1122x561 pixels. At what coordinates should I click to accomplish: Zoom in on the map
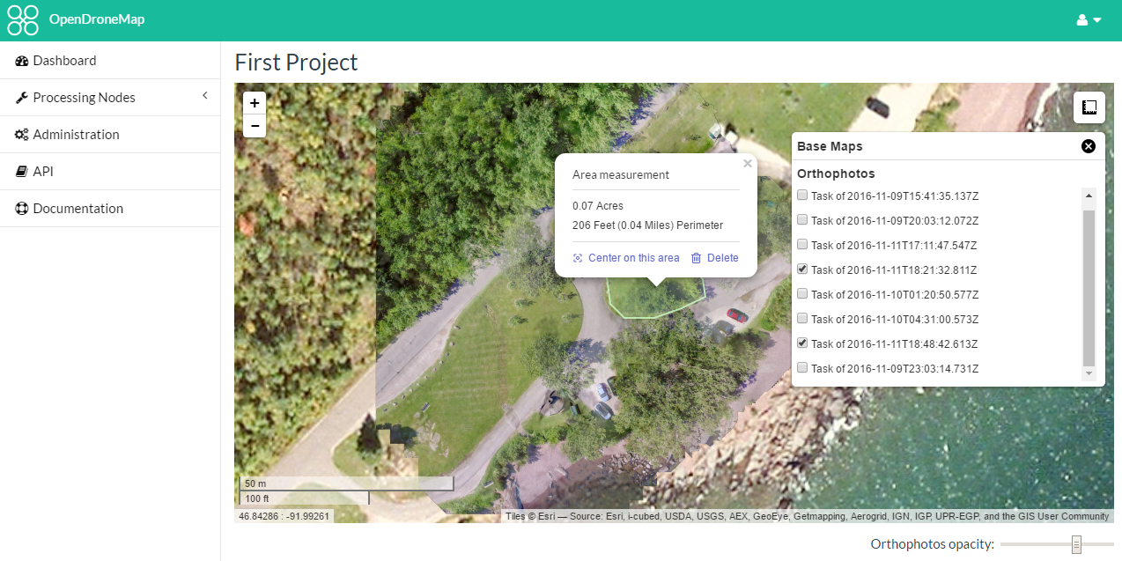(255, 103)
